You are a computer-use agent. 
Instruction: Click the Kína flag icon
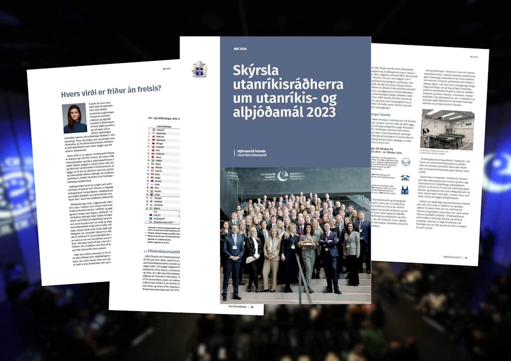tap(153, 151)
